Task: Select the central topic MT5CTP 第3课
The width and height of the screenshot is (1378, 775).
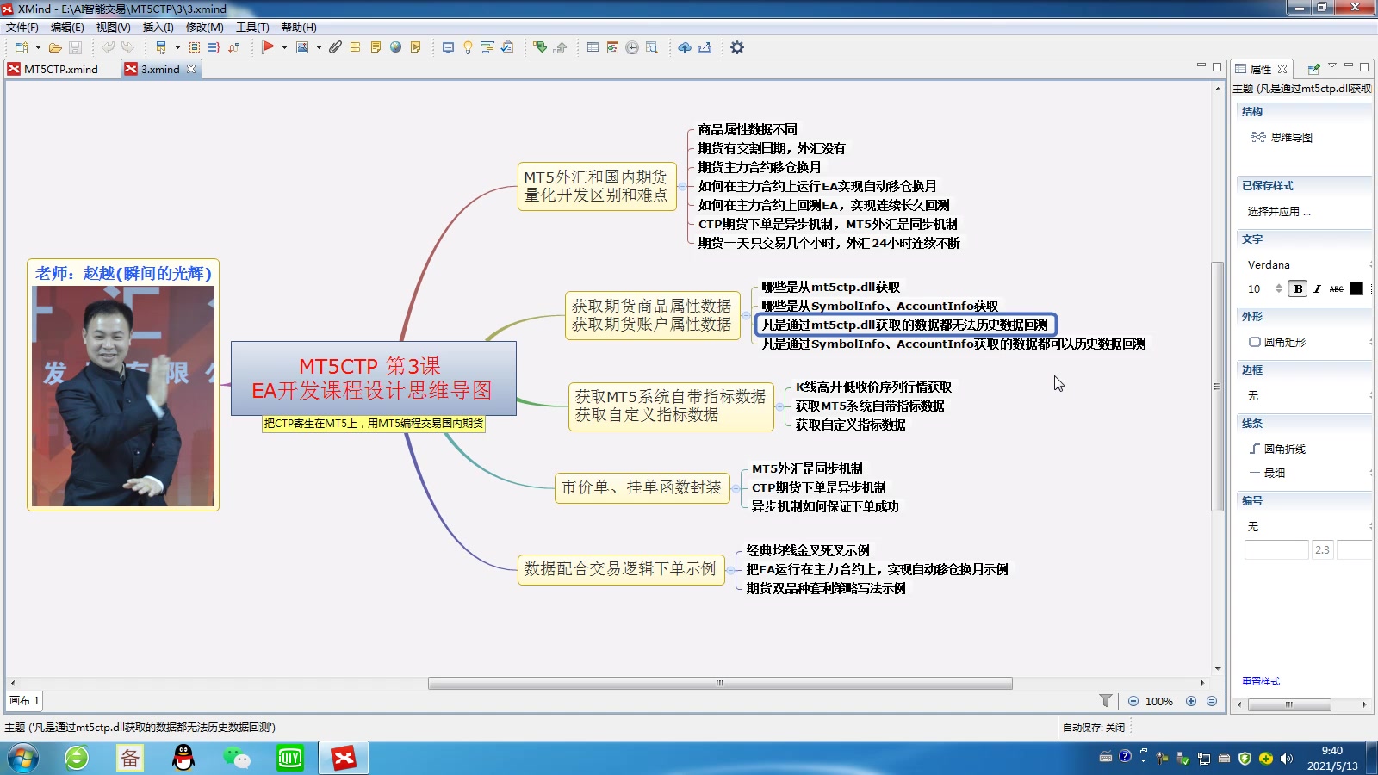Action: [374, 379]
